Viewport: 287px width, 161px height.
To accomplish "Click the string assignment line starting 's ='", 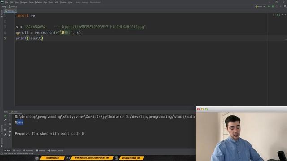I will coord(81,27).
